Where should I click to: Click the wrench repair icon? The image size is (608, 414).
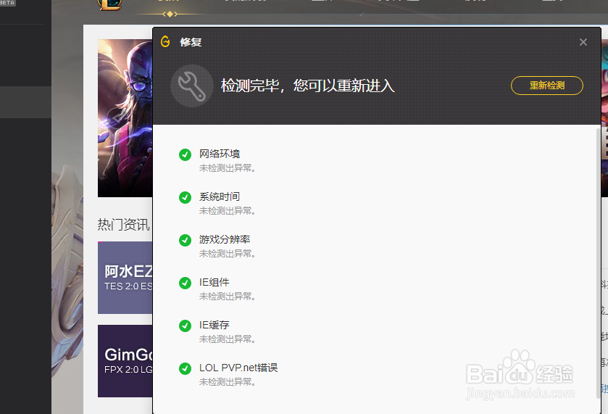[x=191, y=86]
